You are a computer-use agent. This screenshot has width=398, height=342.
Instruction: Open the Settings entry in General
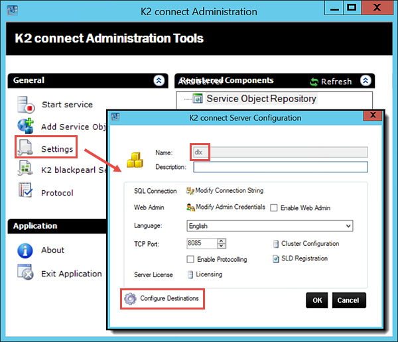pyautogui.click(x=57, y=149)
